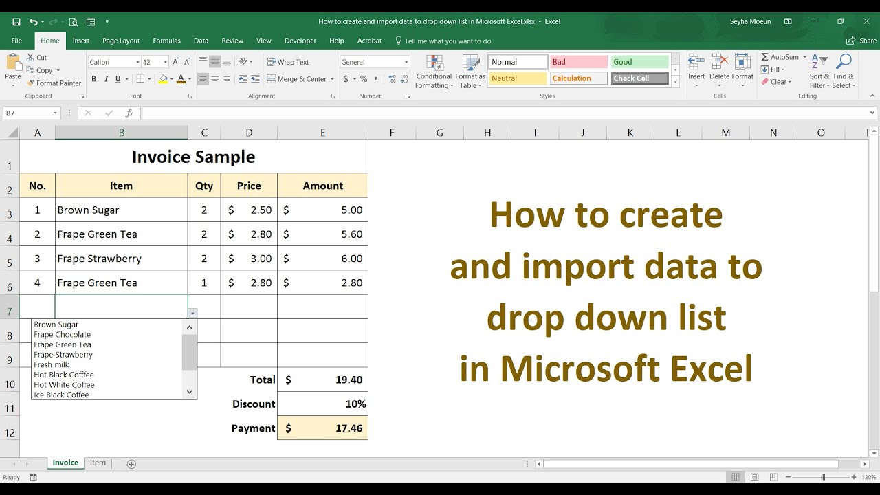Open Sort & Filter menu
This screenshot has width=880, height=495.
pos(819,71)
